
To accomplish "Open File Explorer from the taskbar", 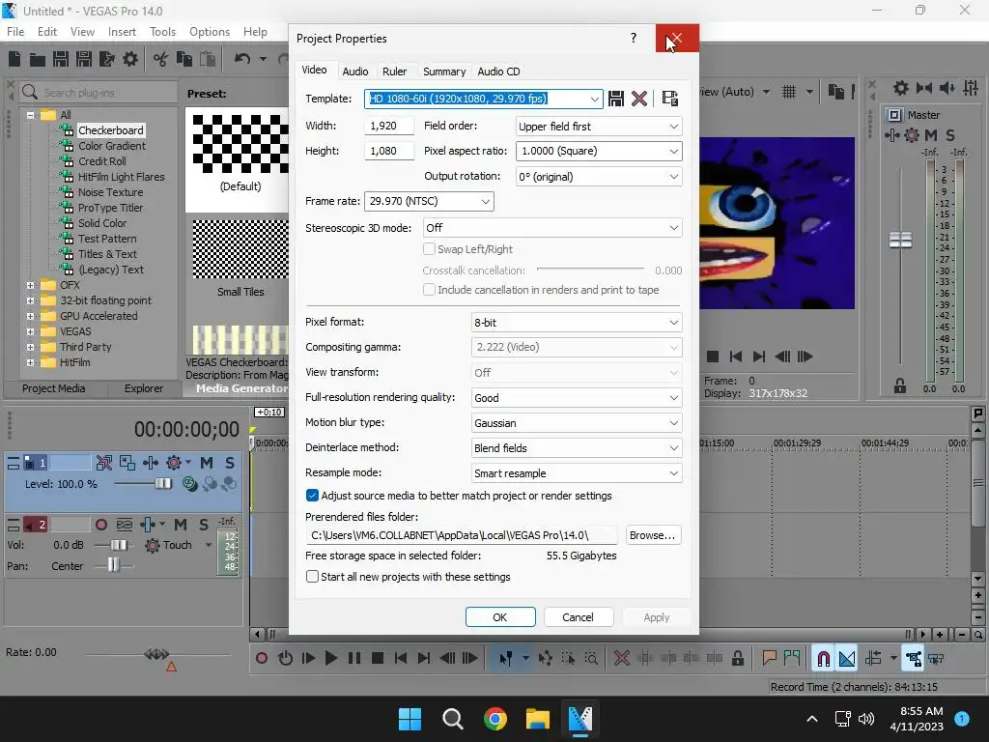I will coord(538,718).
